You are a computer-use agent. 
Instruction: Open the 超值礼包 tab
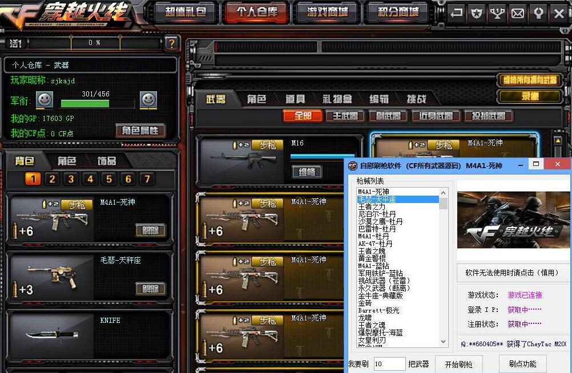point(186,12)
